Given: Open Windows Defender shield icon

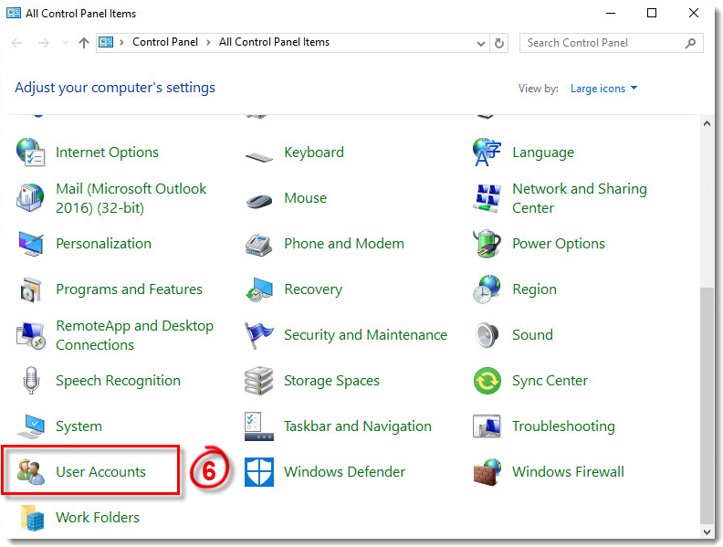Looking at the screenshot, I should 259,472.
